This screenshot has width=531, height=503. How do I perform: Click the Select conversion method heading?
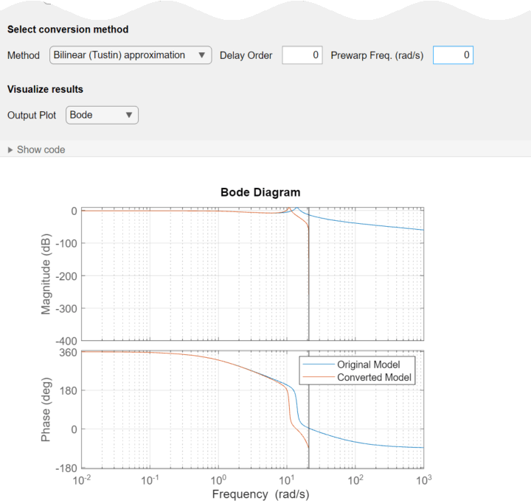(68, 29)
